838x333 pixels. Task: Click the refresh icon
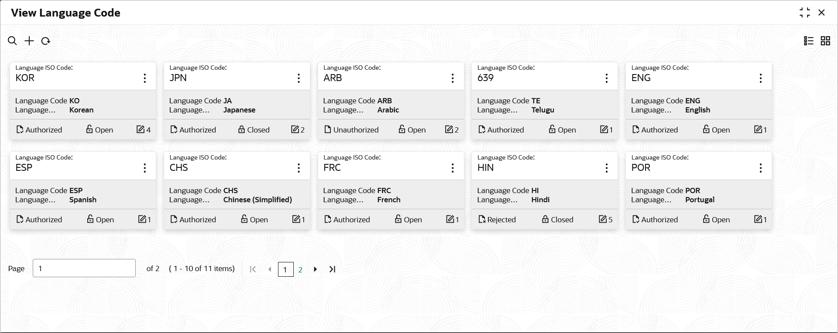click(x=46, y=41)
